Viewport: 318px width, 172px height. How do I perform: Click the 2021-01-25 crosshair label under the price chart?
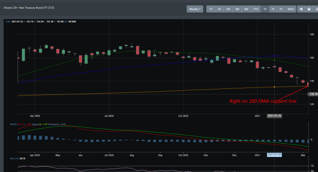coord(274,116)
